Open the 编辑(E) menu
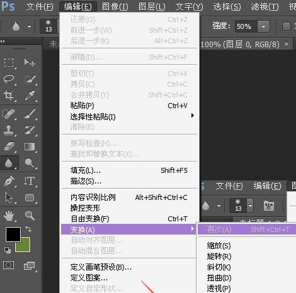Screen dimensions: 296x293 coord(78,7)
